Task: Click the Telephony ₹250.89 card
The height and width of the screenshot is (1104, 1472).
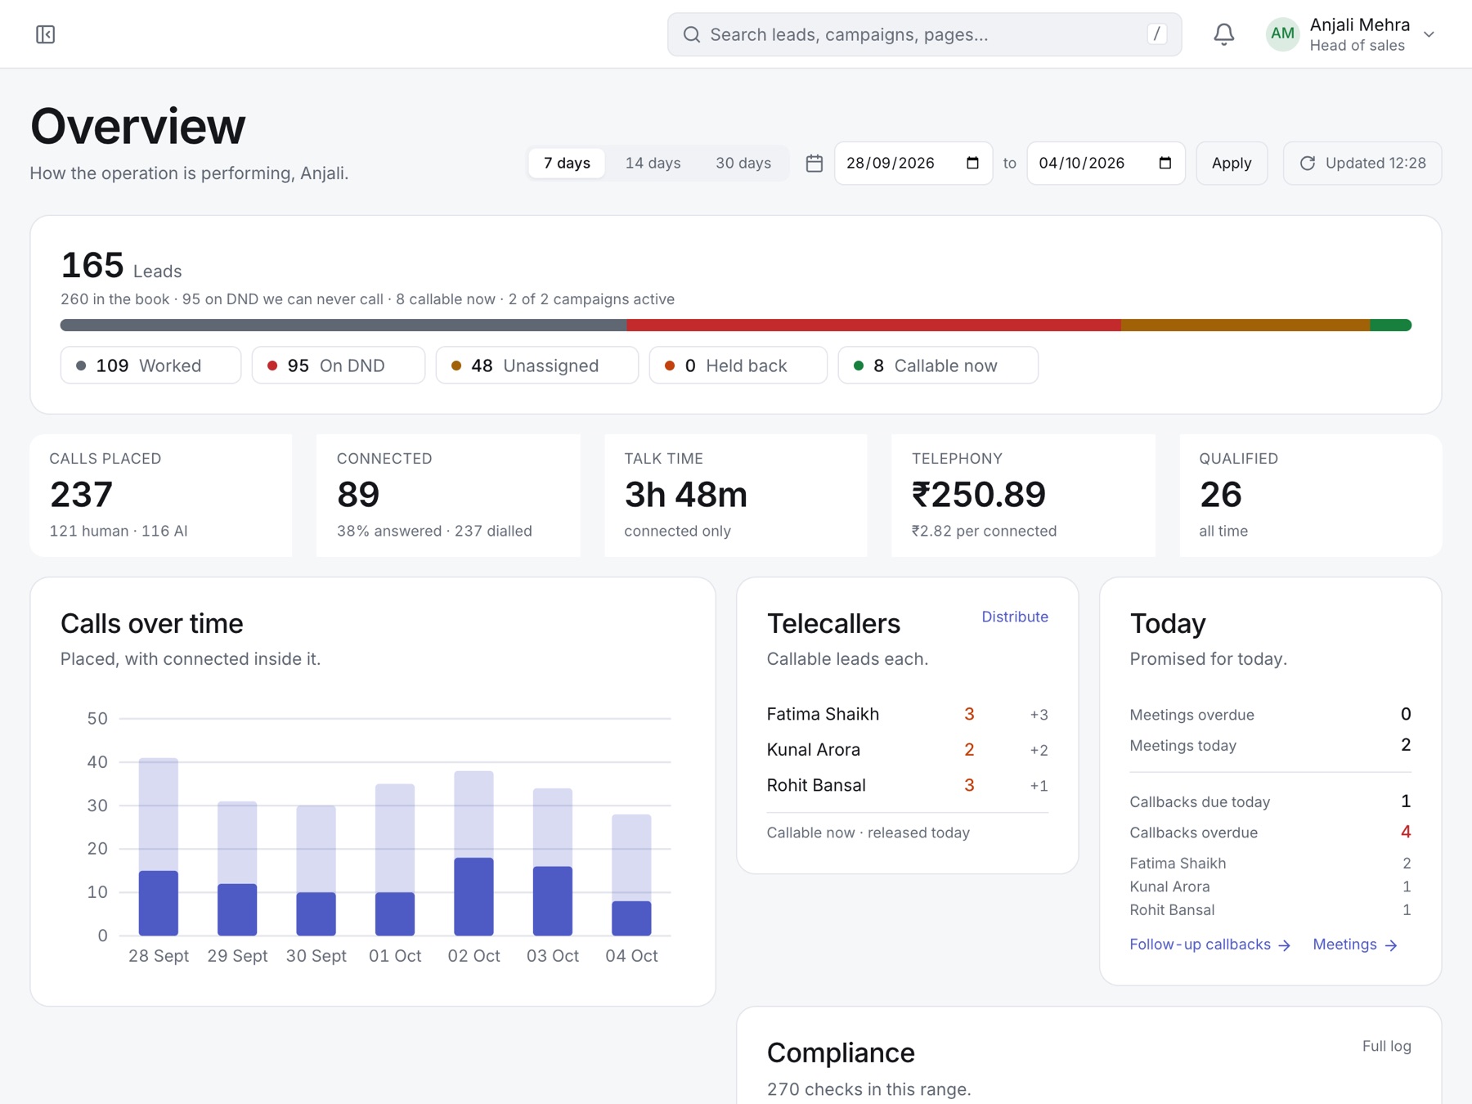Action: point(1023,496)
